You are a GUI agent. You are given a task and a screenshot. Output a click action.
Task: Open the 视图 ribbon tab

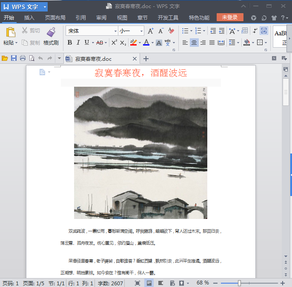122,18
